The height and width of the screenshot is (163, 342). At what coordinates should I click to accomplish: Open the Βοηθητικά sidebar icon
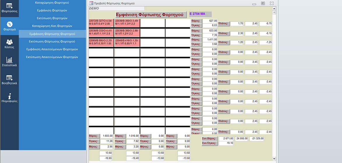[x=9, y=80]
